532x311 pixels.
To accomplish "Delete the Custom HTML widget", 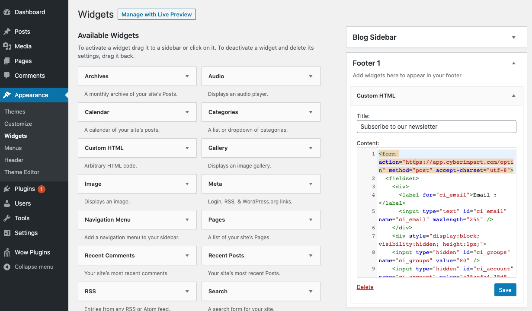I will [365, 287].
